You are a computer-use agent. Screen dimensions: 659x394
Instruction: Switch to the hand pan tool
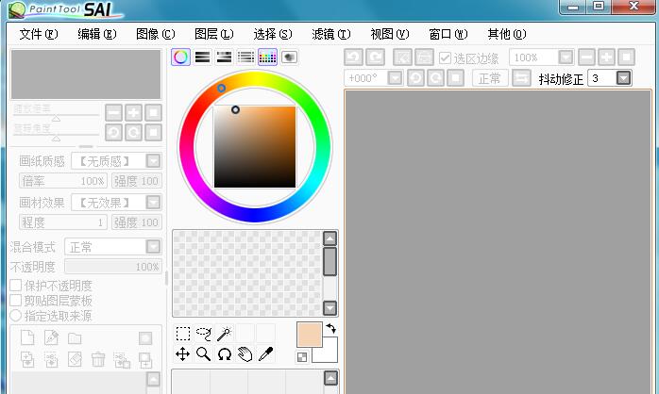point(245,354)
